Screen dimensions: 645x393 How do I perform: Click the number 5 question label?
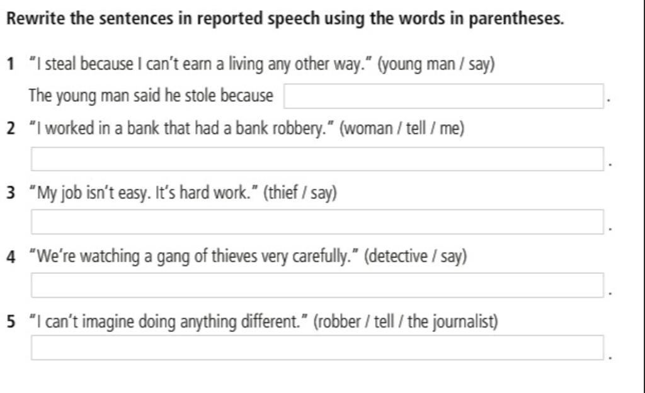11,321
